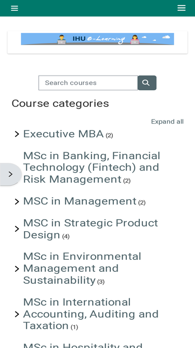
Task: Click the IHU e-Learning banner logo
Action: 98,39
